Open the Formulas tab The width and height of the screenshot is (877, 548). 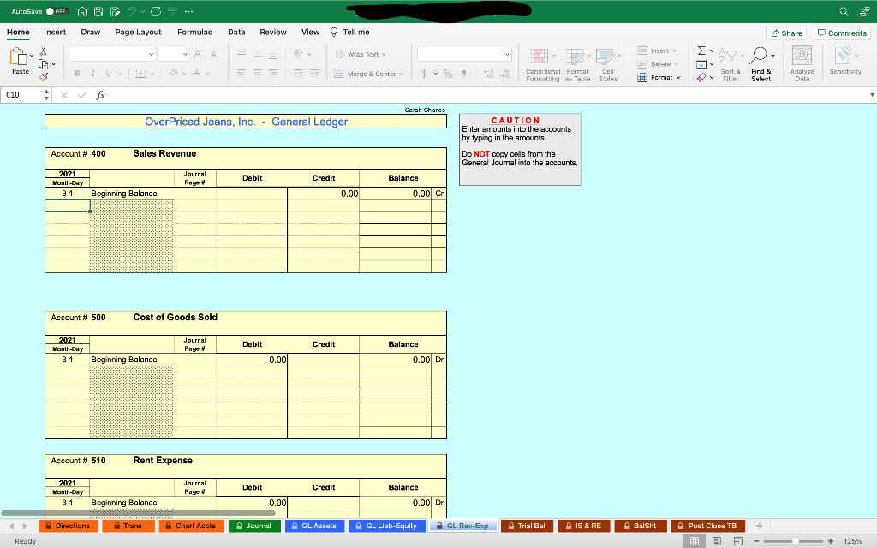tap(194, 32)
